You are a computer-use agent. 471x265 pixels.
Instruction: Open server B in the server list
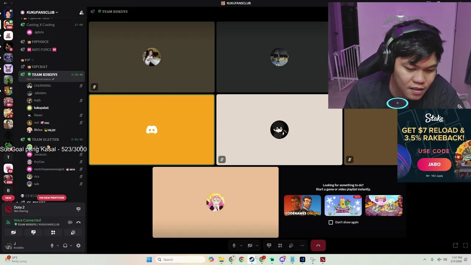[8, 190]
